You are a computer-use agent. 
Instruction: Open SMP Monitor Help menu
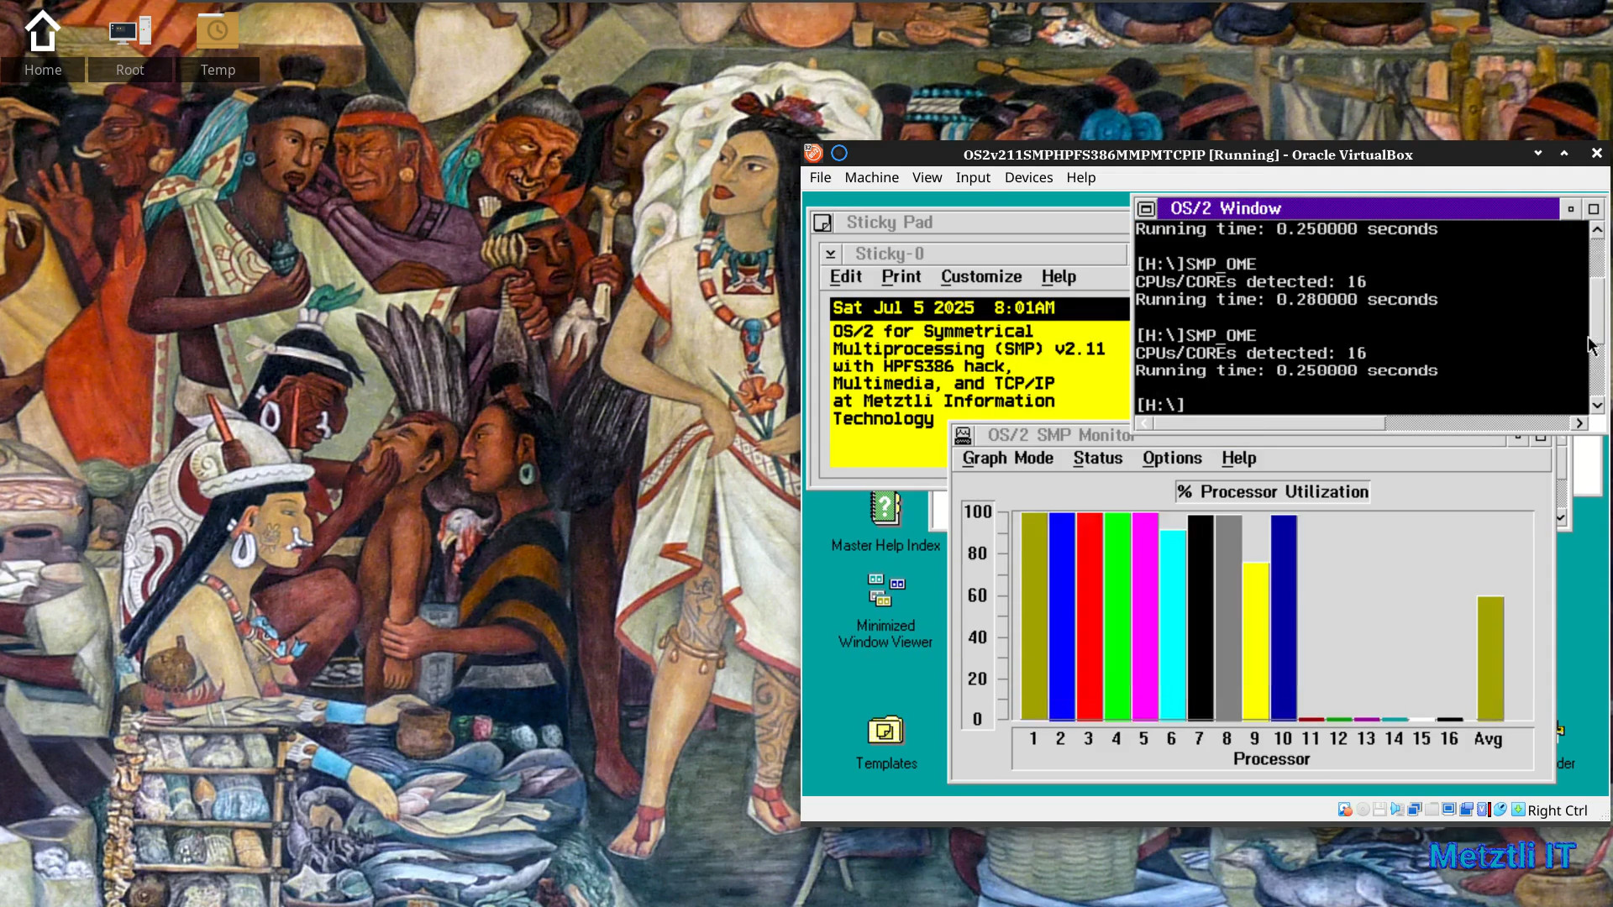(x=1238, y=458)
